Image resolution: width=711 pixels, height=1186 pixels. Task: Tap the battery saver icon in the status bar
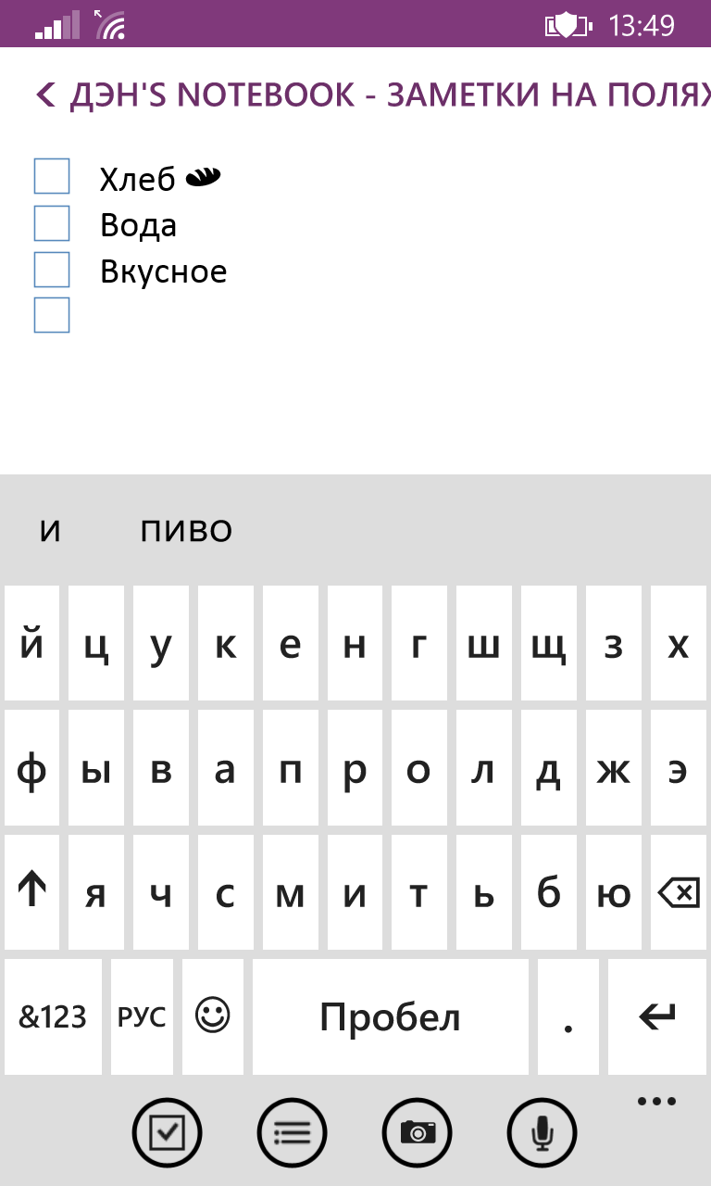click(568, 25)
